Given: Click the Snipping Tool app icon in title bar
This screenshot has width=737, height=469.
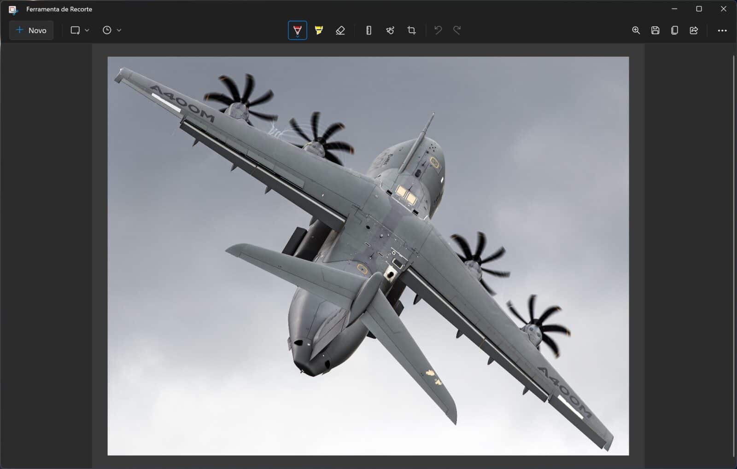Looking at the screenshot, I should coord(13,9).
